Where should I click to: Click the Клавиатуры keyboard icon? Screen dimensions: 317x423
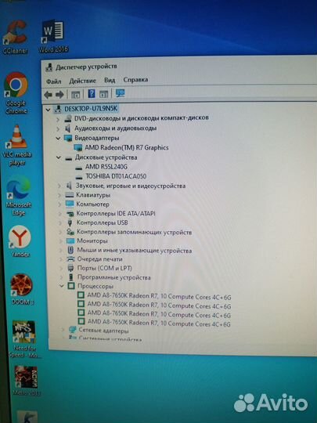[70, 195]
